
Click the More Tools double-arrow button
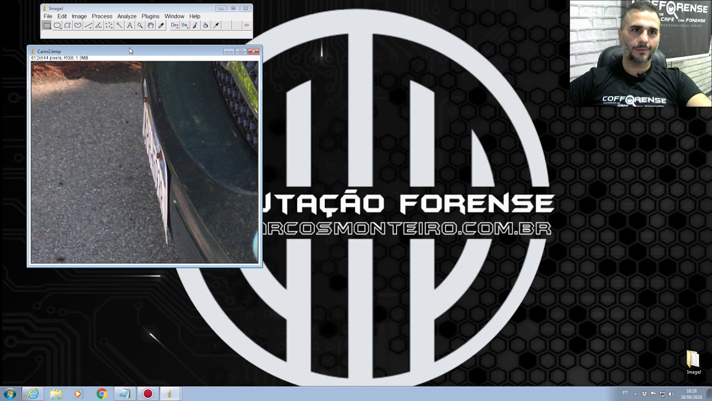pos(246,26)
